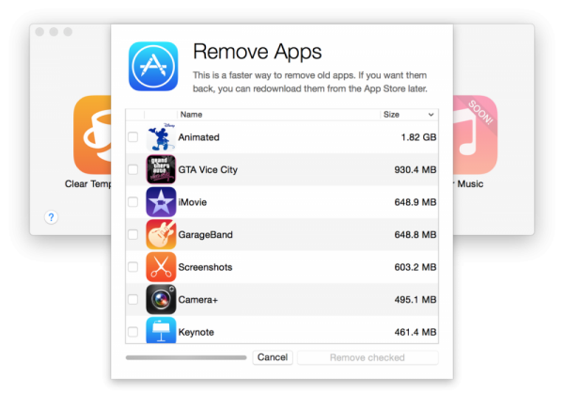
Task: Cancel the Remove Apps dialog
Action: click(x=273, y=357)
